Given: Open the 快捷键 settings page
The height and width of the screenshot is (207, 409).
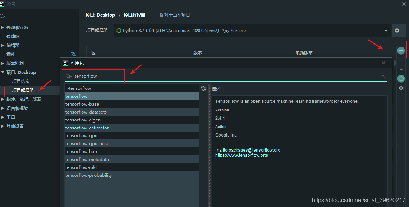Looking at the screenshot, I should coord(13,37).
